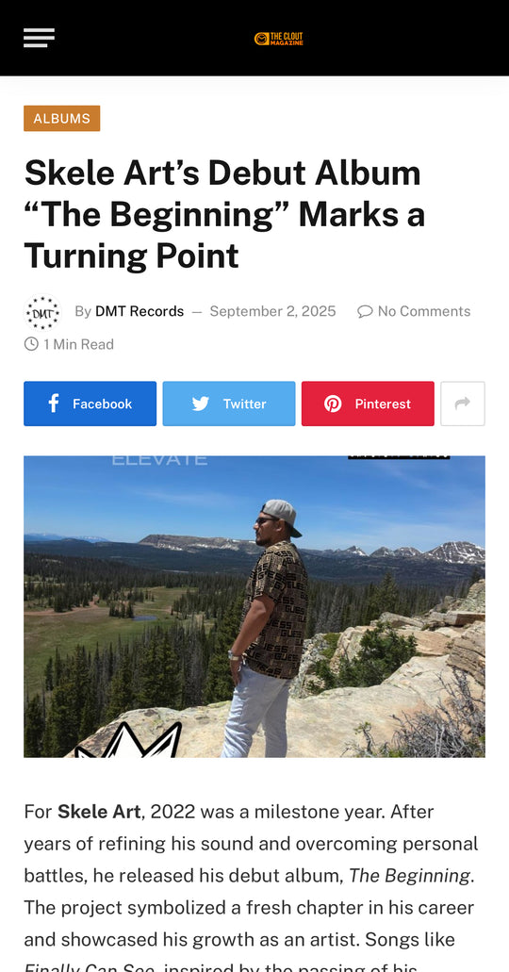Share article on Twitter
The height and width of the screenshot is (972, 509).
click(x=229, y=404)
